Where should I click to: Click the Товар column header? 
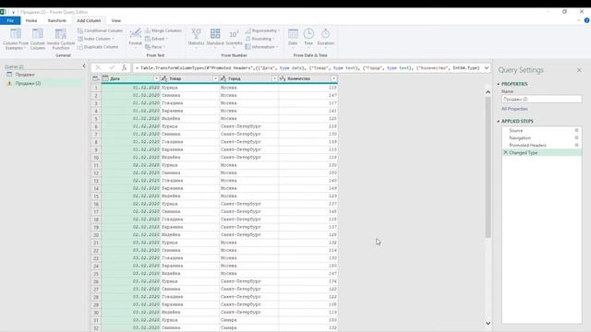click(189, 78)
